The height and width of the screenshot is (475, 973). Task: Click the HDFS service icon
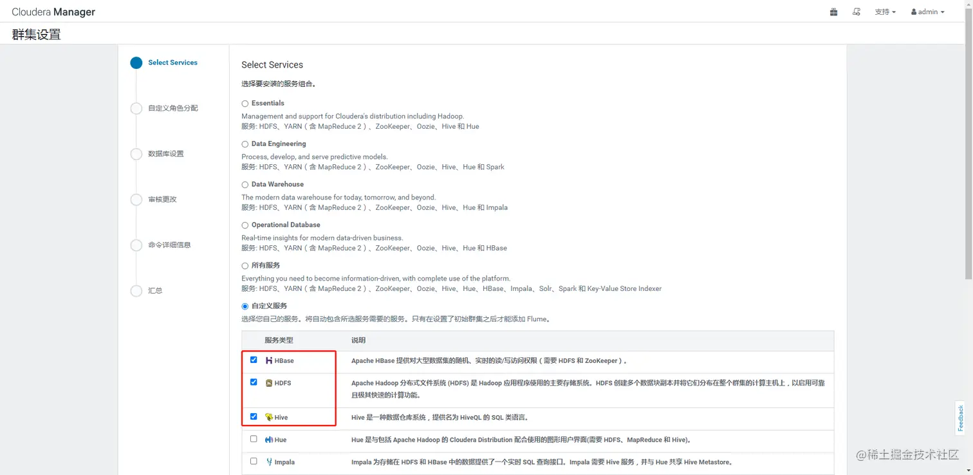click(x=269, y=383)
